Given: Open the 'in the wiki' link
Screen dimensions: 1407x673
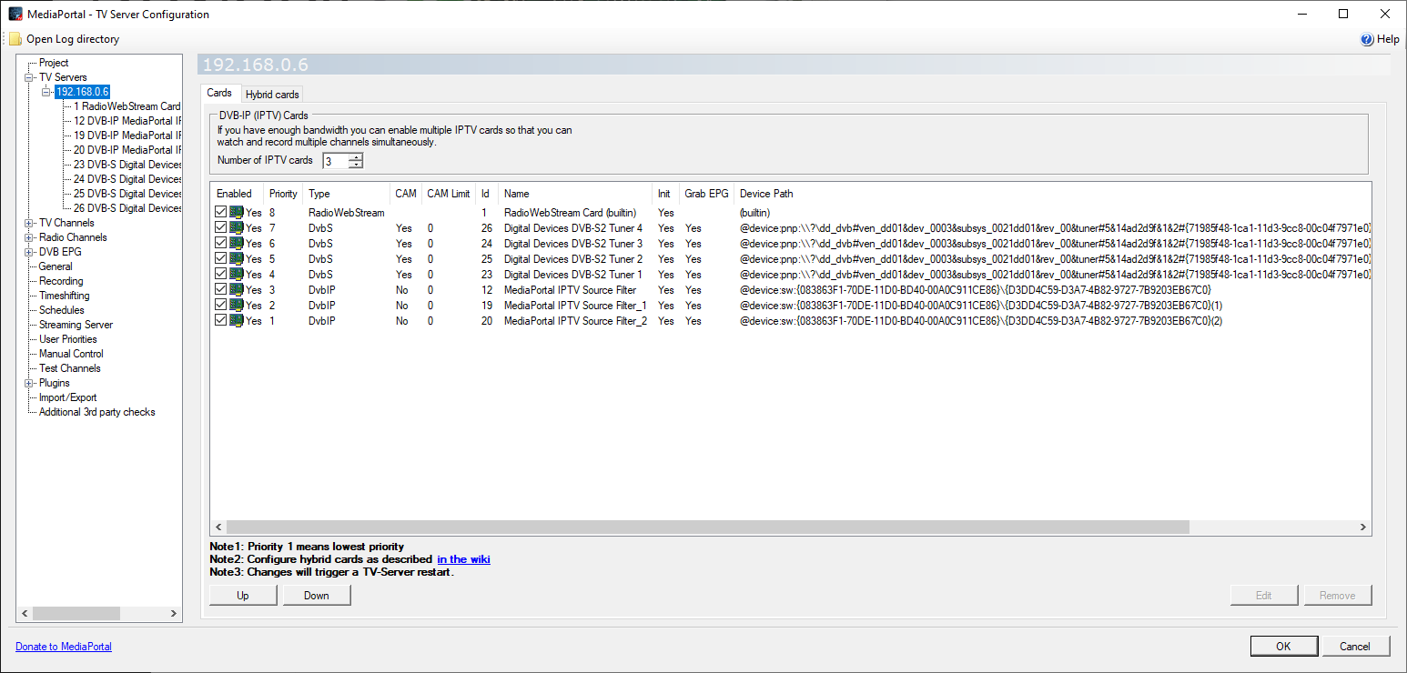Looking at the screenshot, I should click(x=463, y=559).
